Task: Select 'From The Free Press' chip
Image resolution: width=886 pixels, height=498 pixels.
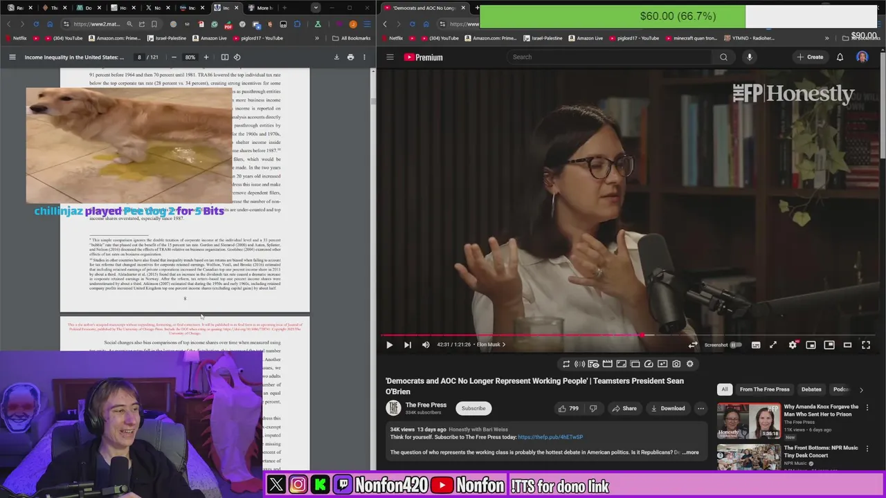Action: pos(764,389)
